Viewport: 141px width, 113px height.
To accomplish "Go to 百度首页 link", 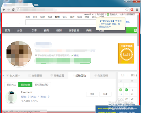I will [131, 14].
